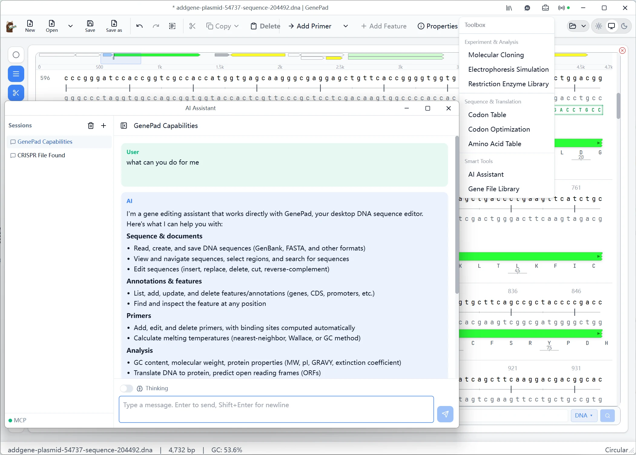Open sequence Properties
The height and width of the screenshot is (455, 636).
point(437,26)
